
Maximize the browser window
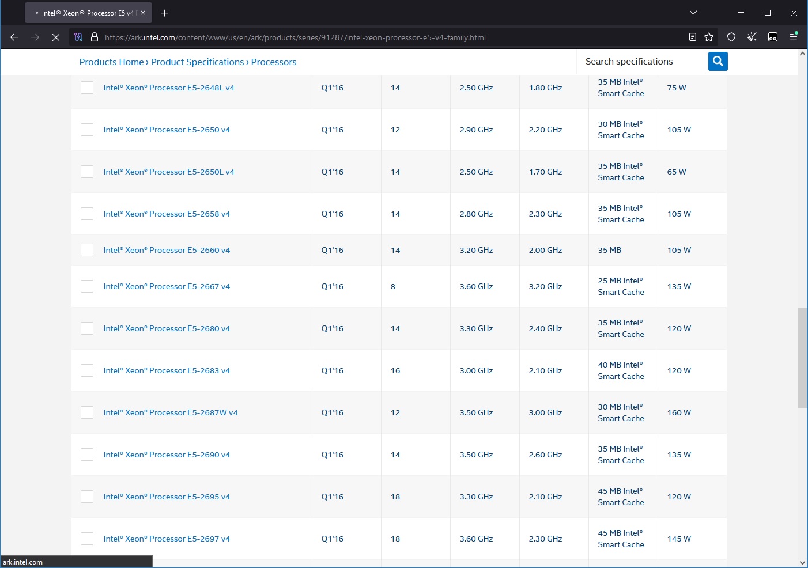point(768,13)
